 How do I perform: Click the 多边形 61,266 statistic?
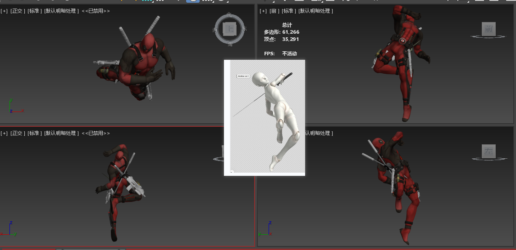(282, 32)
